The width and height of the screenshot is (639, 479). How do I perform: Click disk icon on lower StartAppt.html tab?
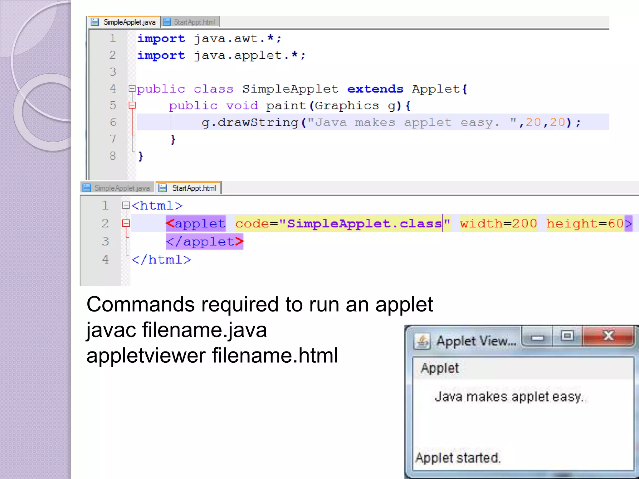point(163,188)
